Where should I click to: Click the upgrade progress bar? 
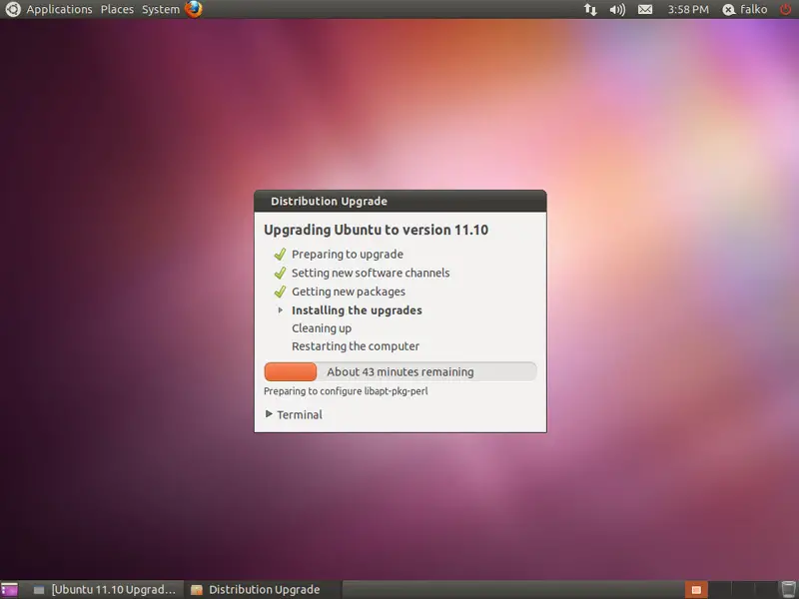400,371
